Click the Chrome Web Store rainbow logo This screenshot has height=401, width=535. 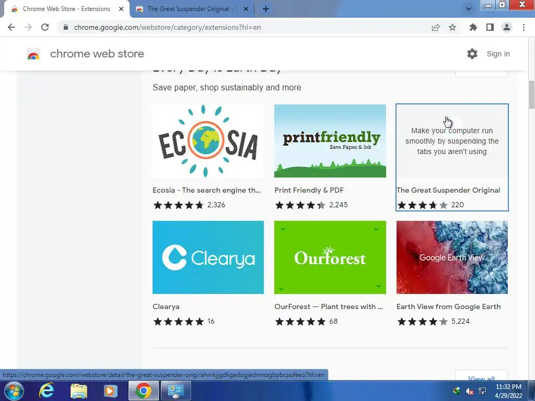tap(33, 54)
